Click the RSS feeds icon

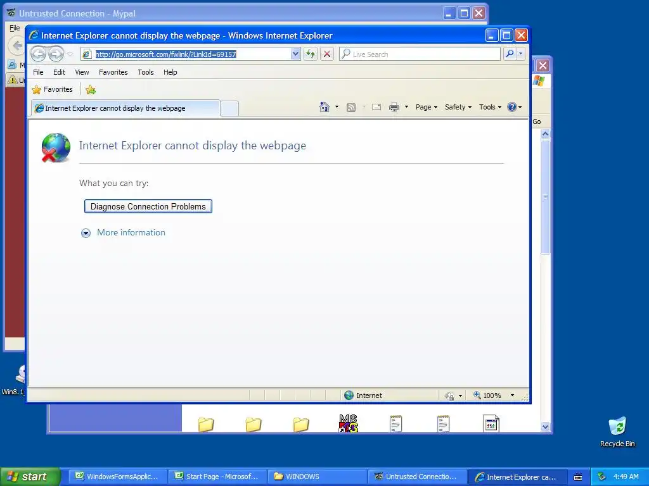[351, 108]
